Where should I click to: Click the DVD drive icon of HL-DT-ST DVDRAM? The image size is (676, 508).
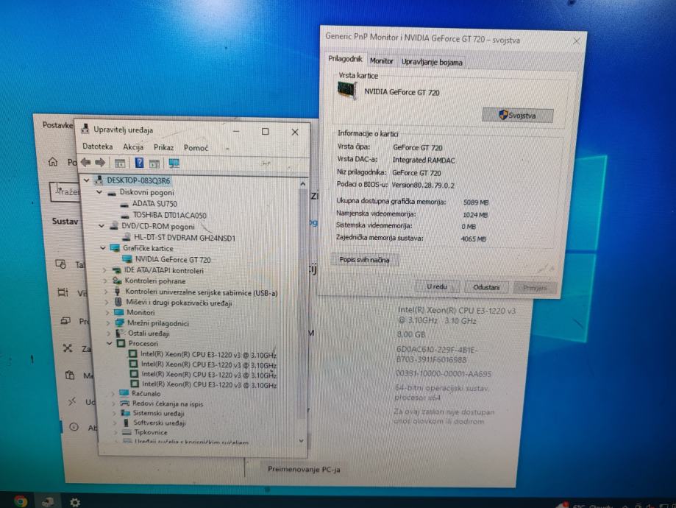pos(127,237)
